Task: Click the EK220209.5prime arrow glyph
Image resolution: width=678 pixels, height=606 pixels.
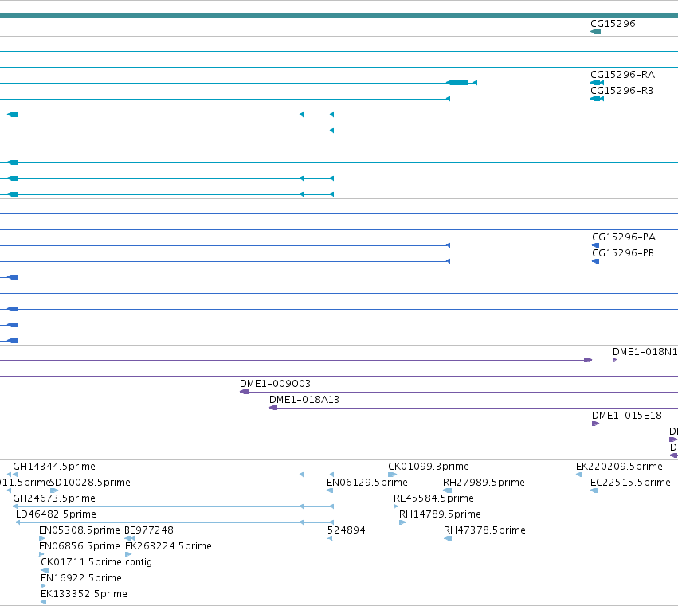Action: (579, 475)
